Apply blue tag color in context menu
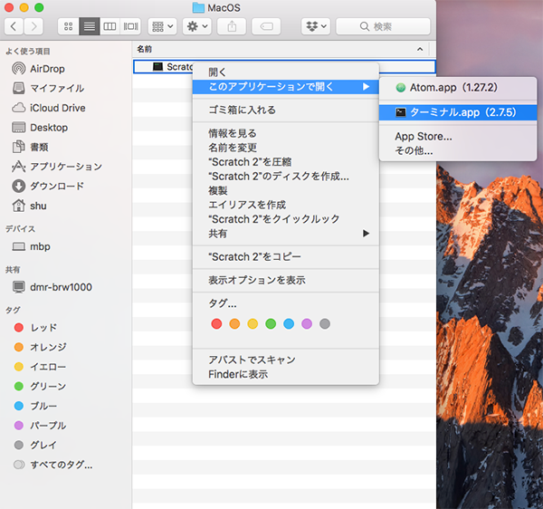Image resolution: width=543 pixels, height=509 pixels. [289, 324]
